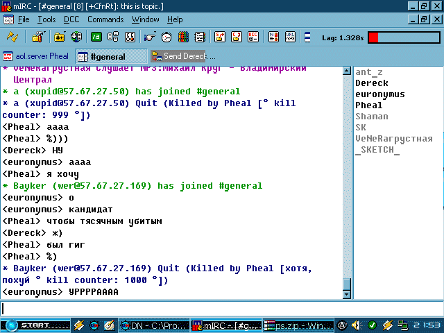Click the 'Bayker has joined #general' line

click(133, 186)
